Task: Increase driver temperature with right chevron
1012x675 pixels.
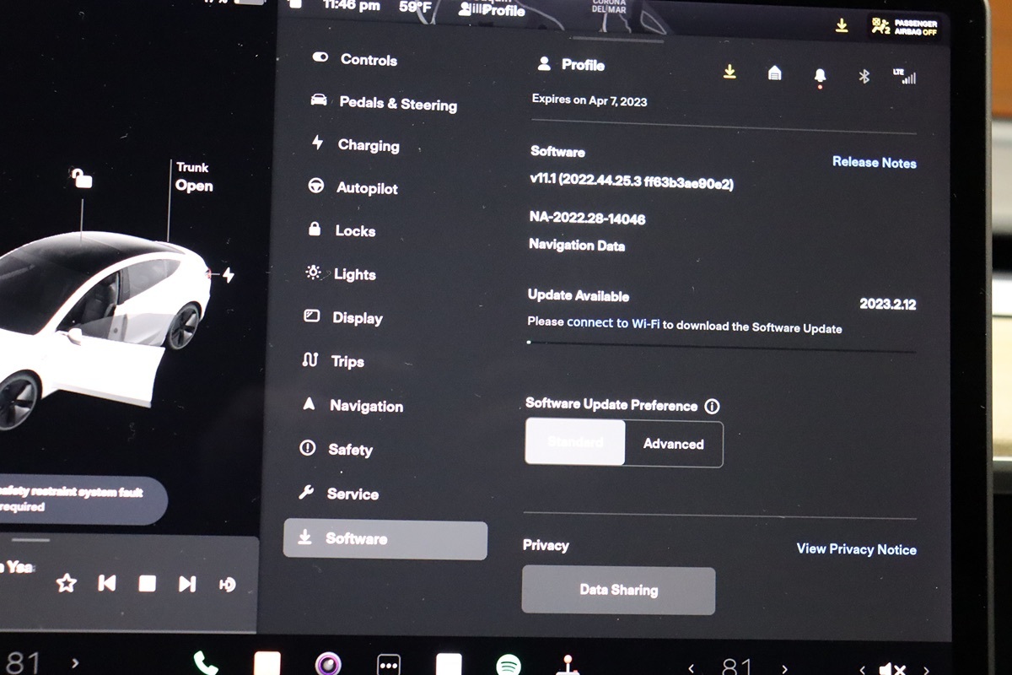Action: tap(75, 663)
